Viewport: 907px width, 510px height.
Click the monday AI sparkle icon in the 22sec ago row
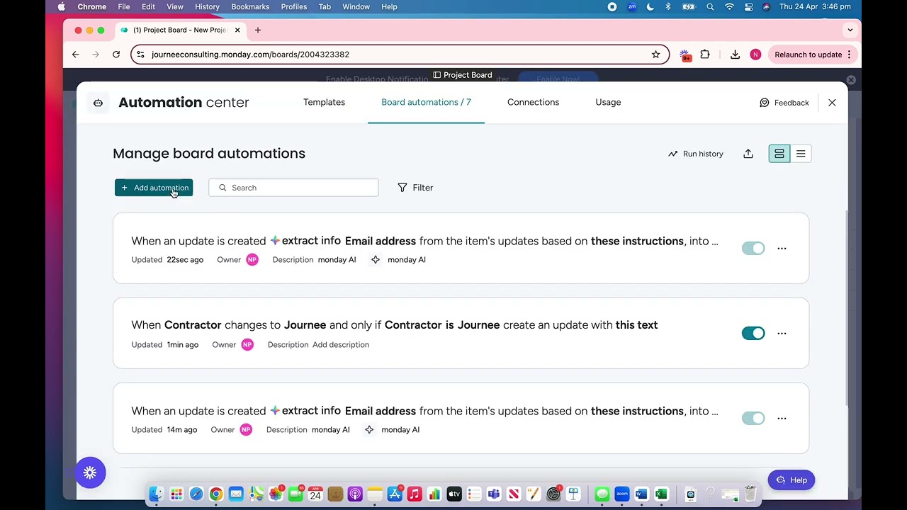tap(376, 260)
